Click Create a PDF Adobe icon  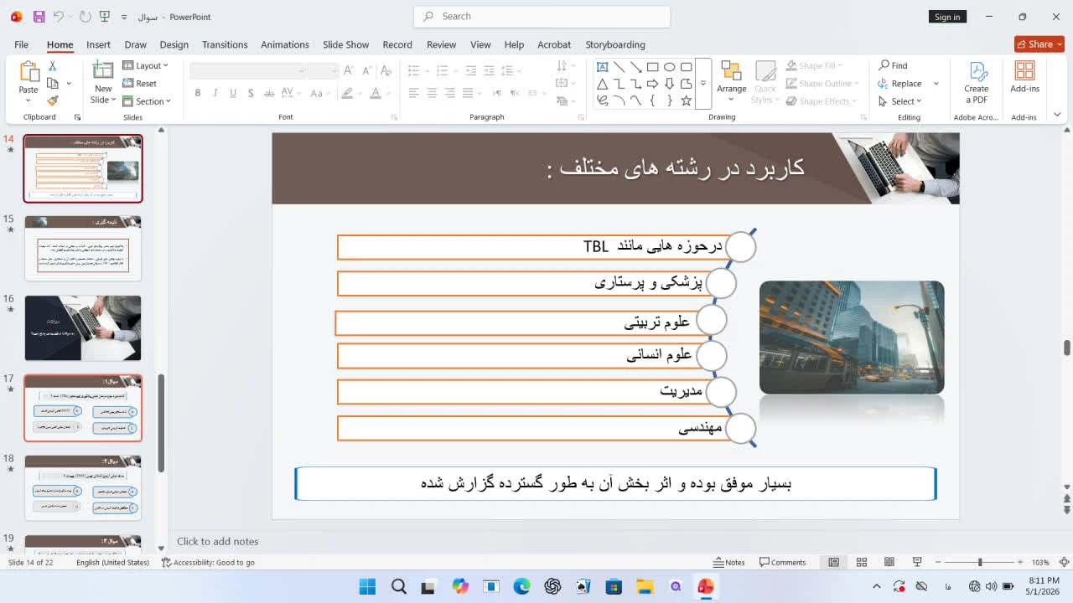(976, 82)
